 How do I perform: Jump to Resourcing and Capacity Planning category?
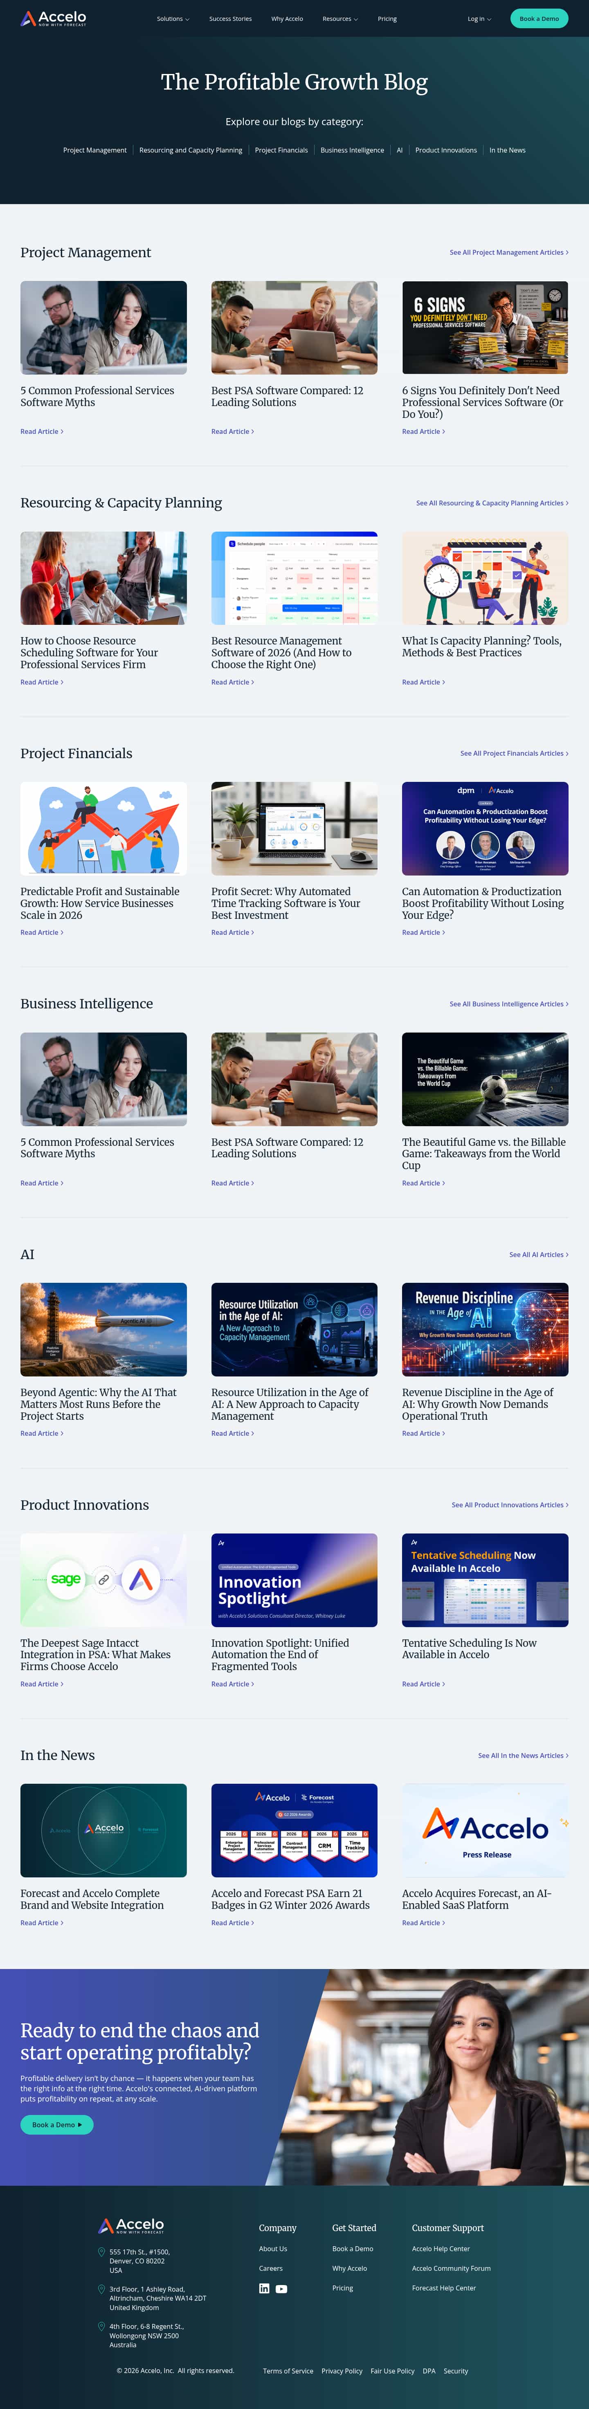coord(191,150)
